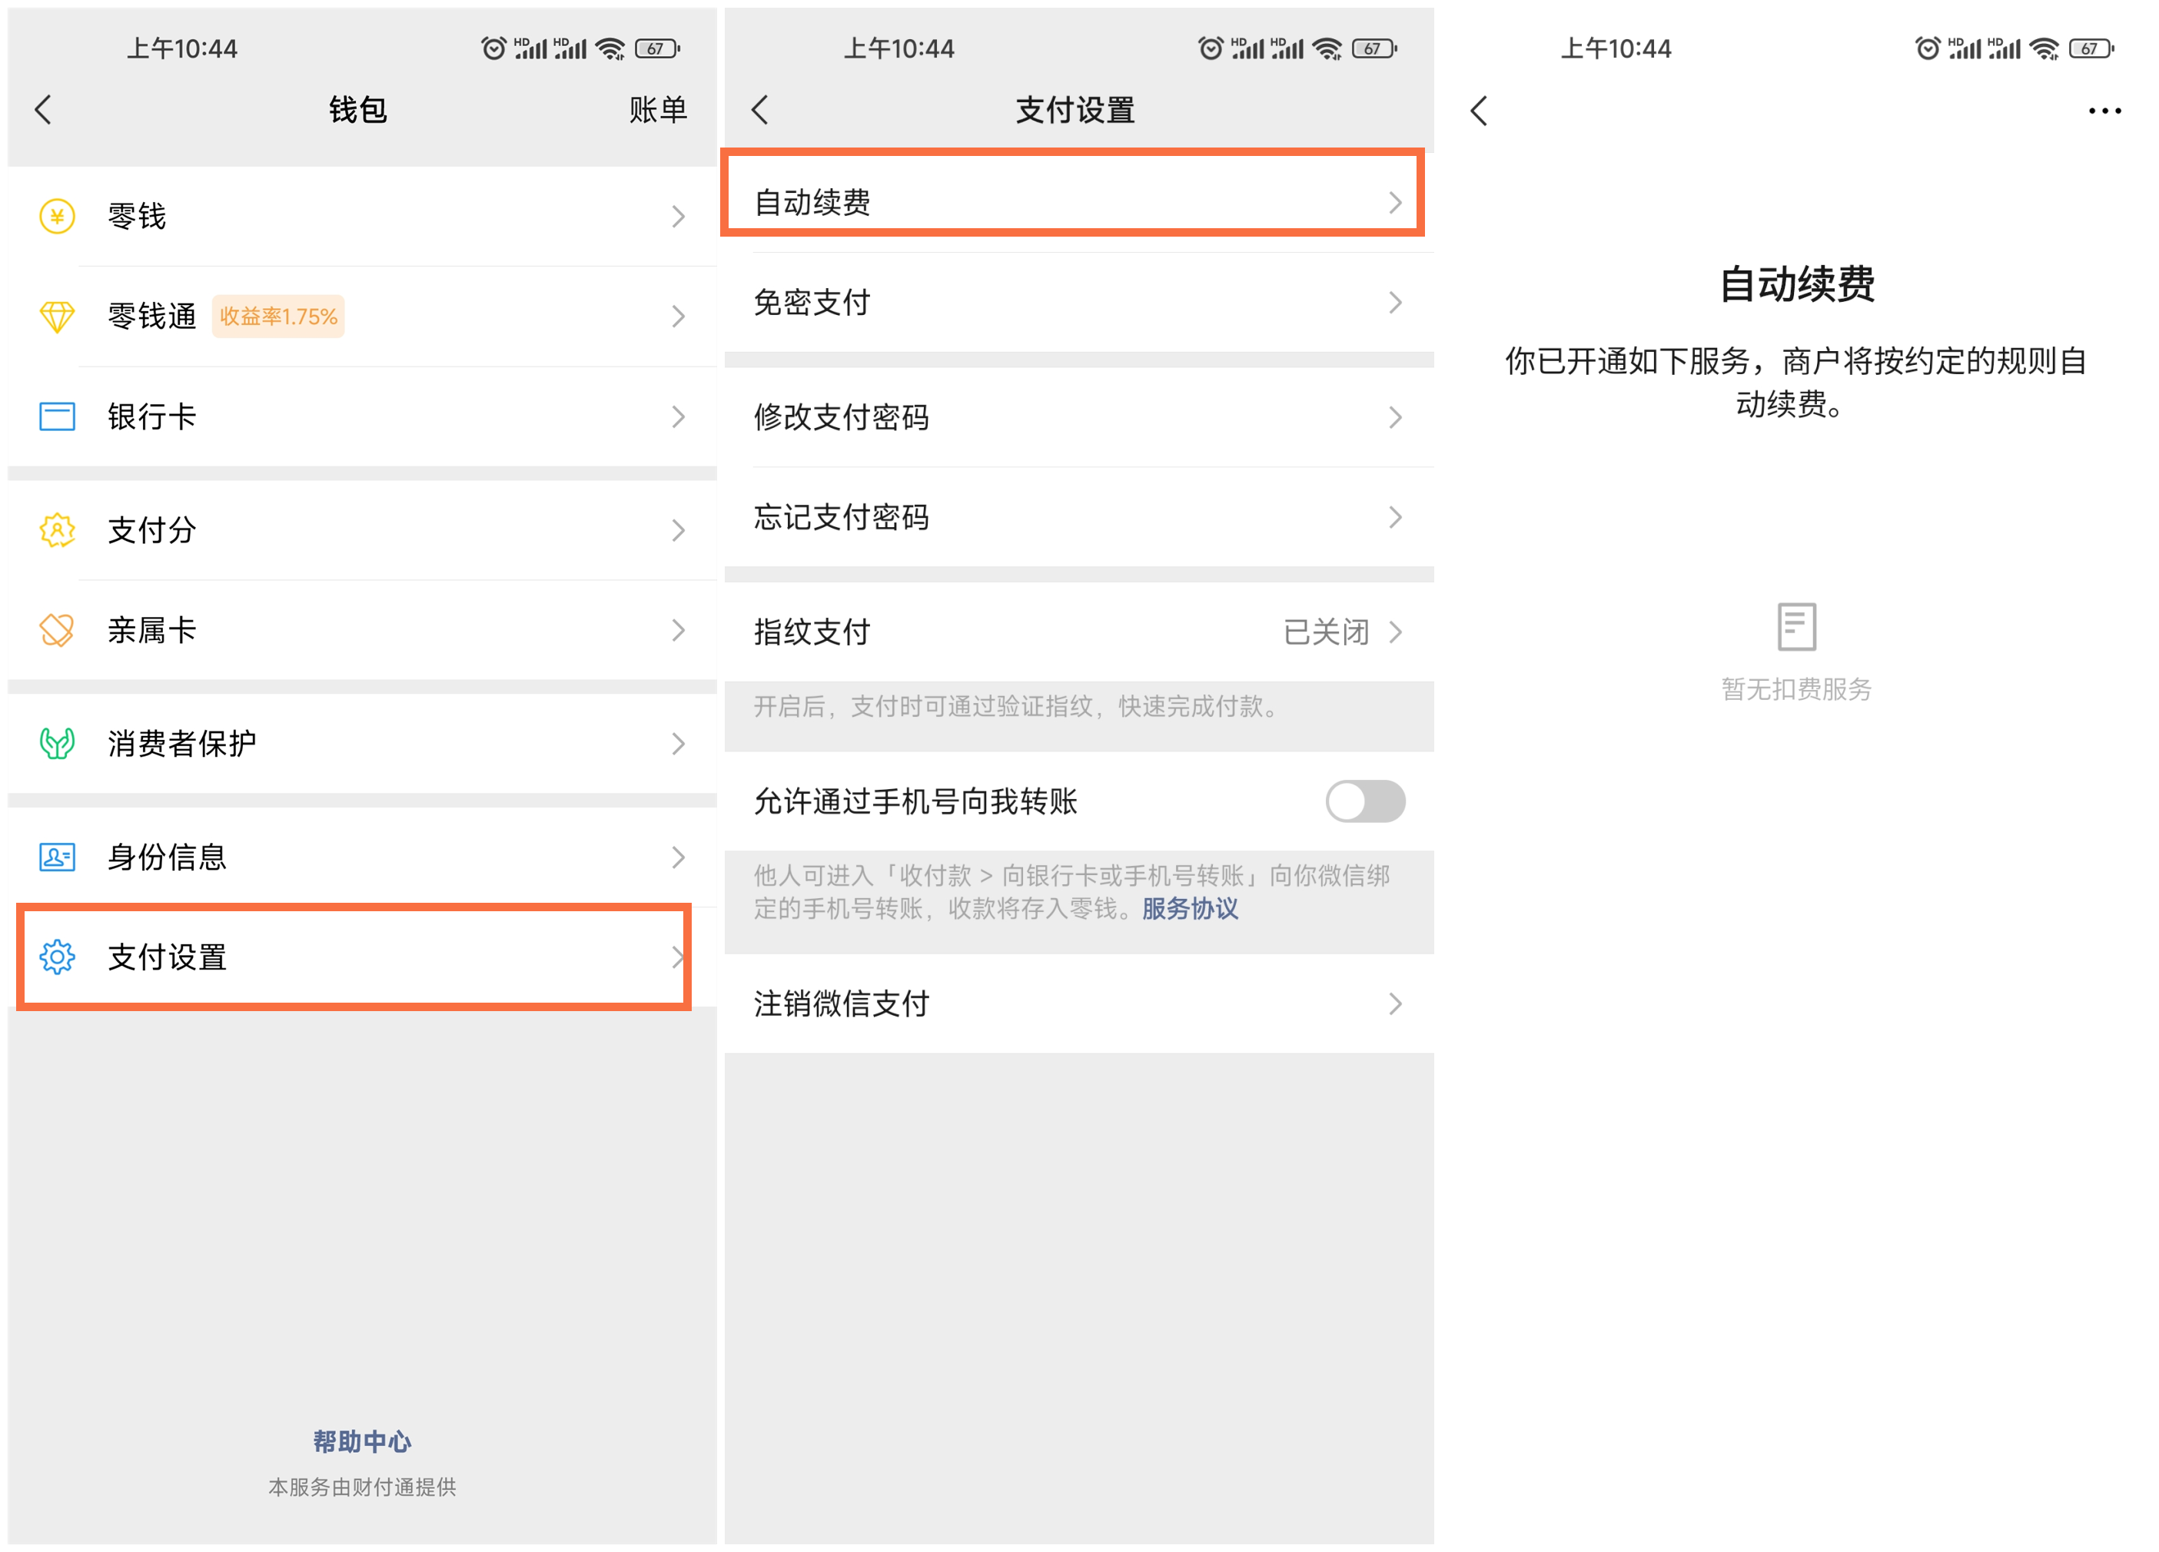Open the 帮助中心 link
The width and height of the screenshot is (2159, 1552).
click(362, 1441)
